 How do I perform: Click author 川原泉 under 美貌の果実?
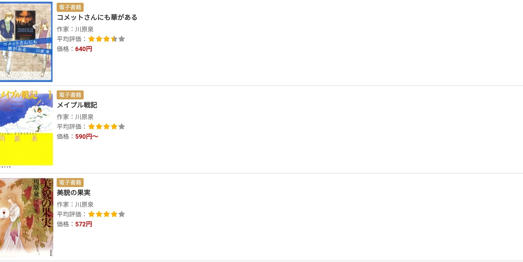pyautogui.click(x=84, y=204)
